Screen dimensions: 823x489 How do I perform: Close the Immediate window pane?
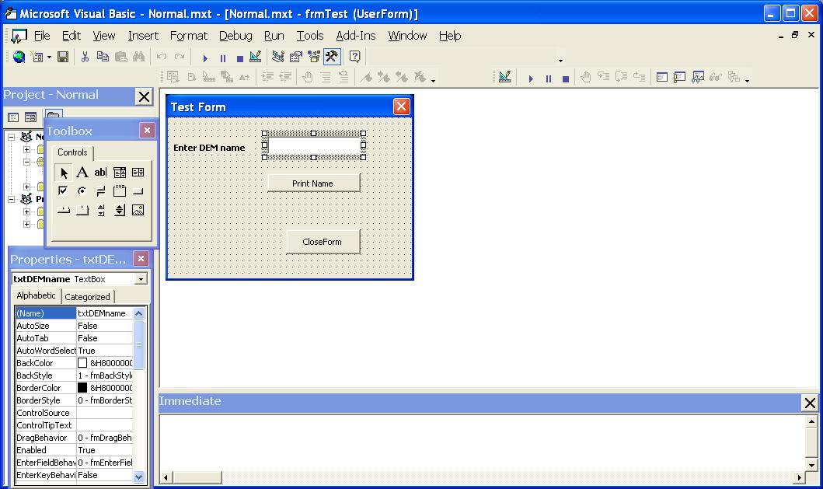click(x=810, y=403)
